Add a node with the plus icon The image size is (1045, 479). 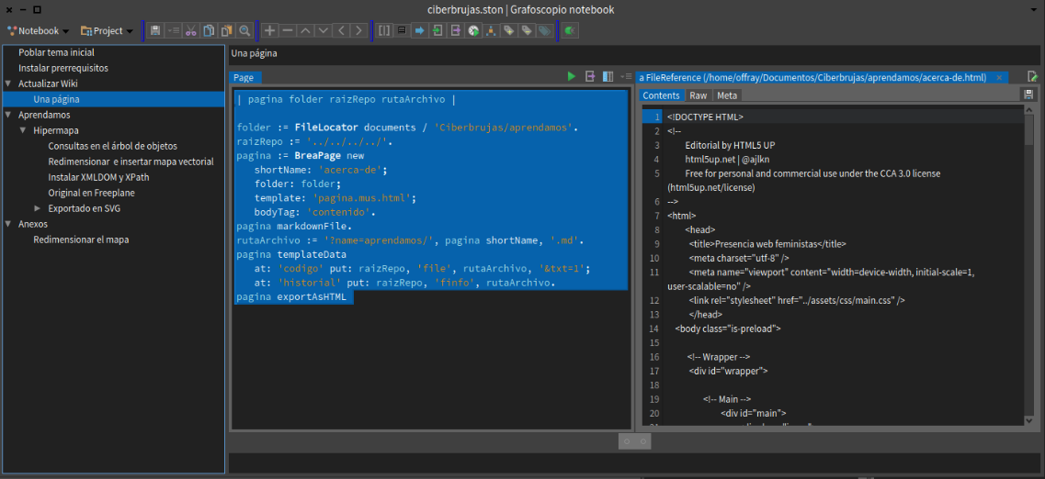269,31
